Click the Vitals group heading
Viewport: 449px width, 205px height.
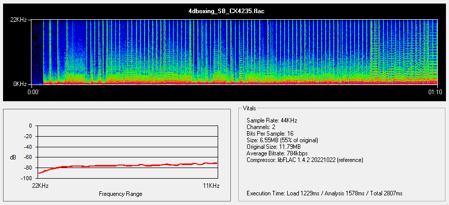250,108
